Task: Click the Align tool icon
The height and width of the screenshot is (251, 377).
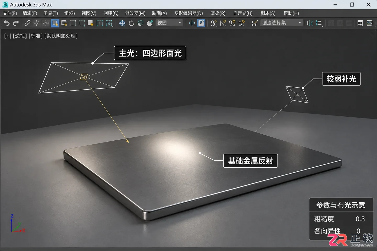Action: pos(319,23)
